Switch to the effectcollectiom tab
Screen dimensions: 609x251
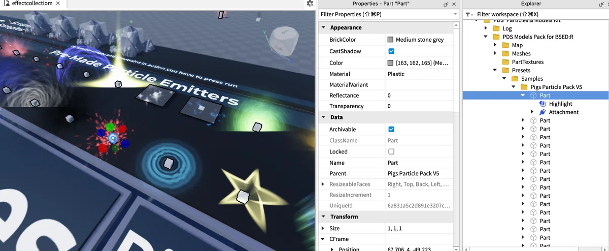(x=32, y=4)
